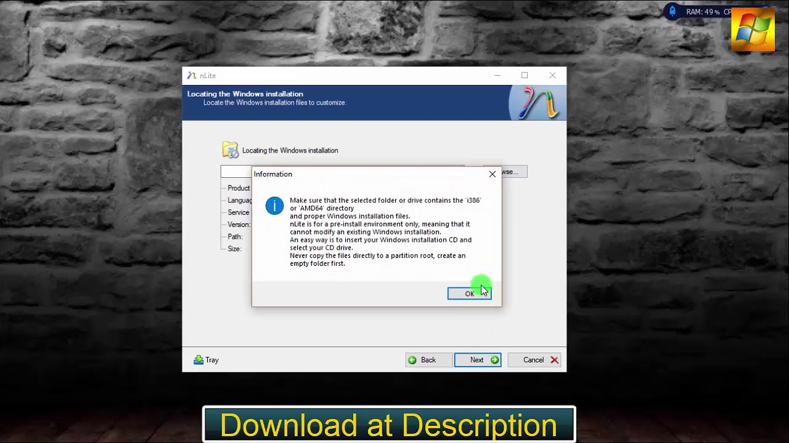Click OK in the Information dialog
789x443 pixels.
[x=469, y=293]
